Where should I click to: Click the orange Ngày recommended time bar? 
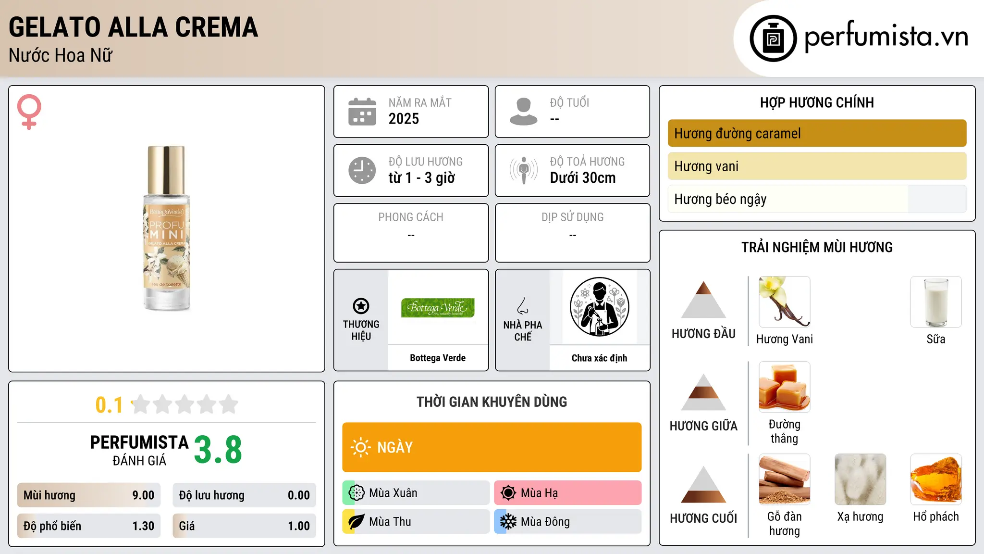(492, 447)
